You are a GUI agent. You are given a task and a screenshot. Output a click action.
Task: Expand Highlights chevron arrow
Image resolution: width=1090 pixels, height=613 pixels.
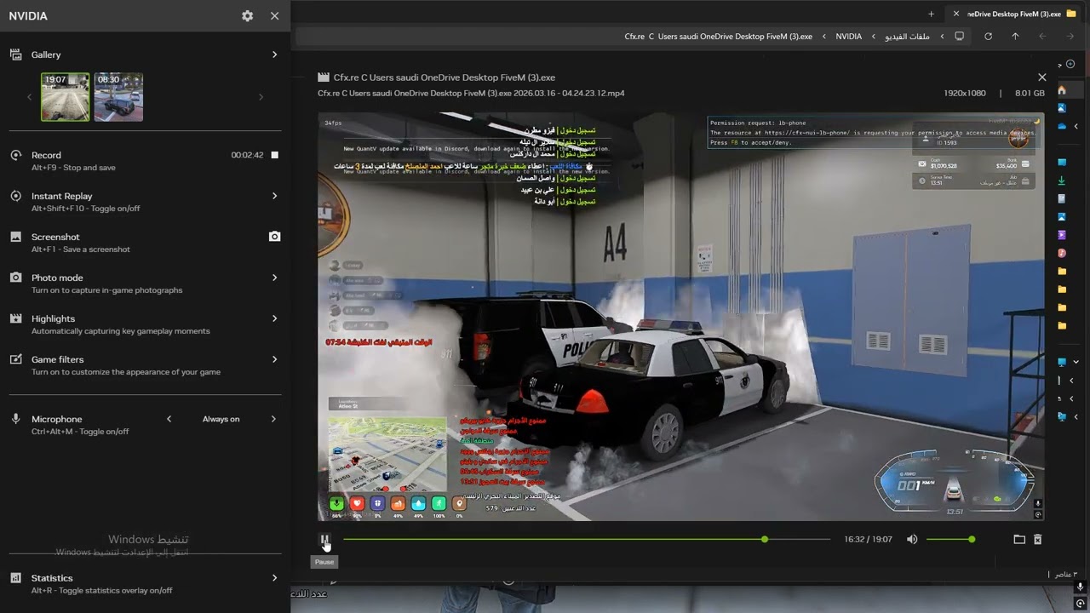click(x=274, y=318)
